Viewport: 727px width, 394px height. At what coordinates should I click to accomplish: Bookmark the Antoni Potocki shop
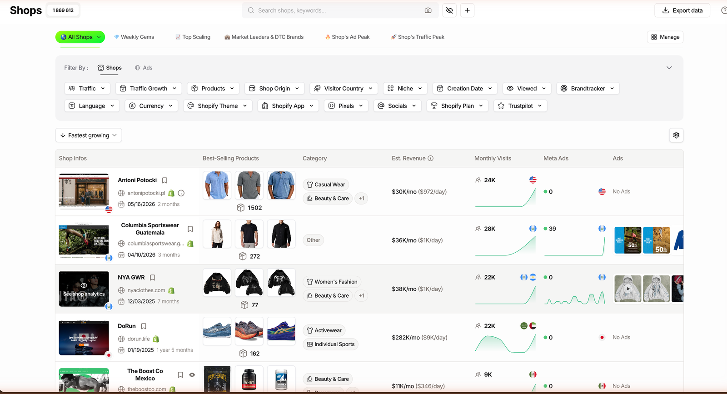[165, 180]
